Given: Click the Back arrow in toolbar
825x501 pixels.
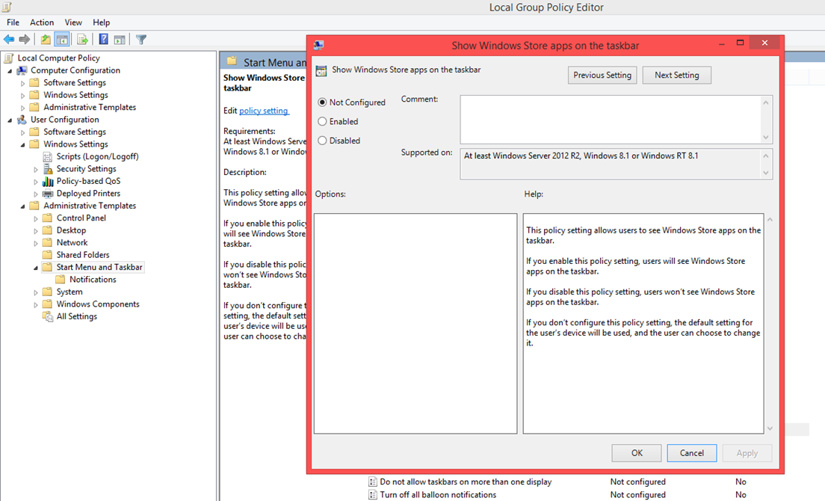Looking at the screenshot, I should click(9, 40).
